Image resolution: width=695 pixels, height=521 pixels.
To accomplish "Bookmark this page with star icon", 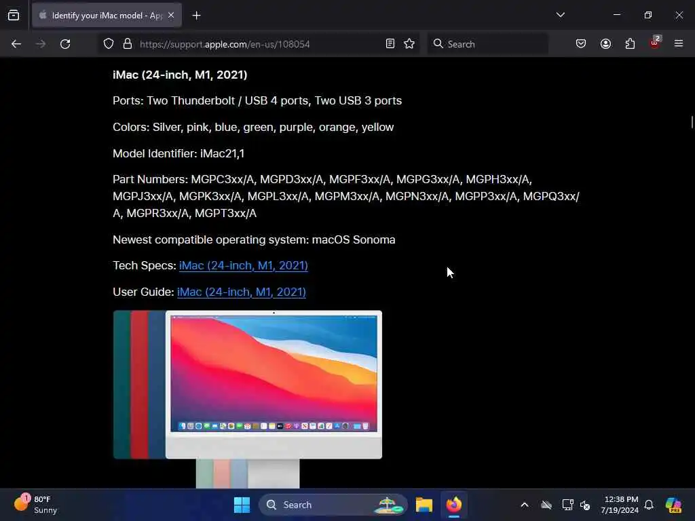I will point(409,44).
